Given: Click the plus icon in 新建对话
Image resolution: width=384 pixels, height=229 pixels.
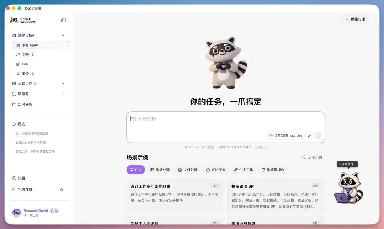Looking at the screenshot, I should [x=347, y=19].
